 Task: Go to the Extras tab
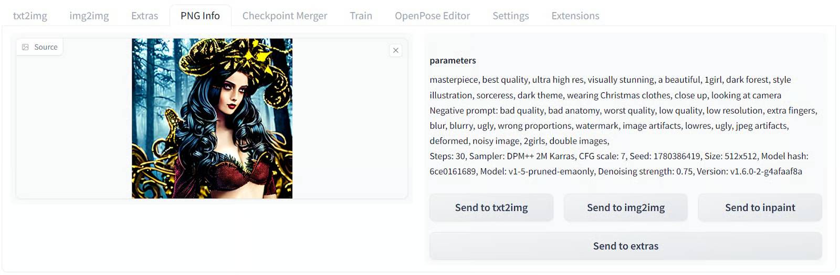[144, 16]
